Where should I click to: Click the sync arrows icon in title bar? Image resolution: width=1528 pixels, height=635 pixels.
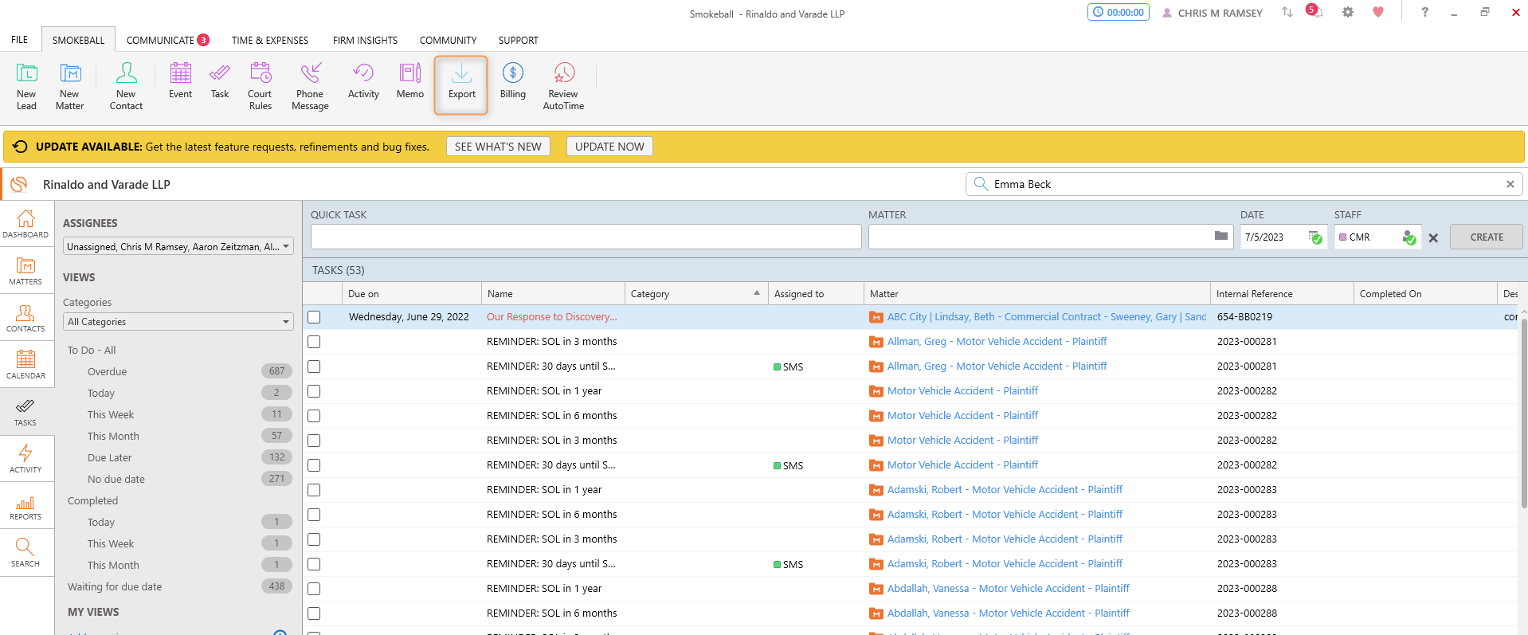click(x=1287, y=12)
